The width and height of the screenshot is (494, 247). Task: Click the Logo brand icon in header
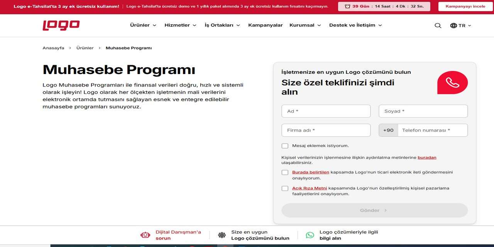[61, 25]
